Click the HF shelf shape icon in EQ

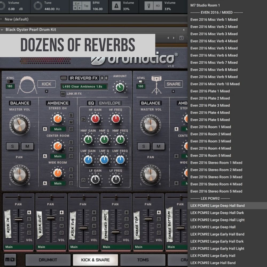coord(83,119)
